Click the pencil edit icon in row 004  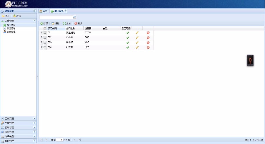137,47
